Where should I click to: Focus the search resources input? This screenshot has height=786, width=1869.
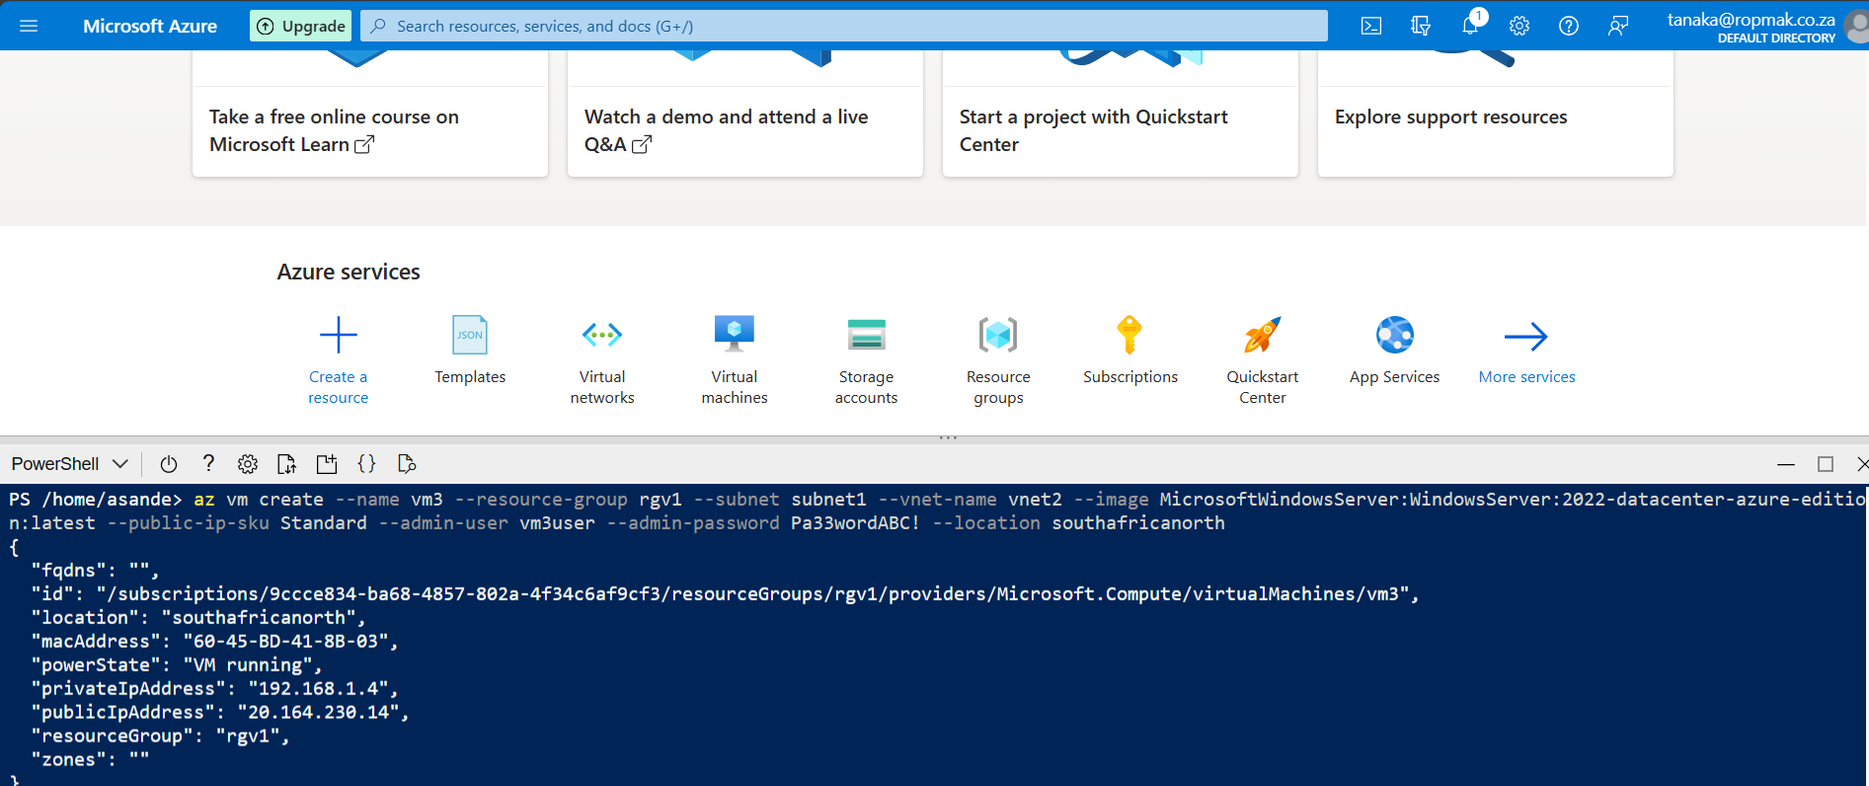(x=844, y=26)
